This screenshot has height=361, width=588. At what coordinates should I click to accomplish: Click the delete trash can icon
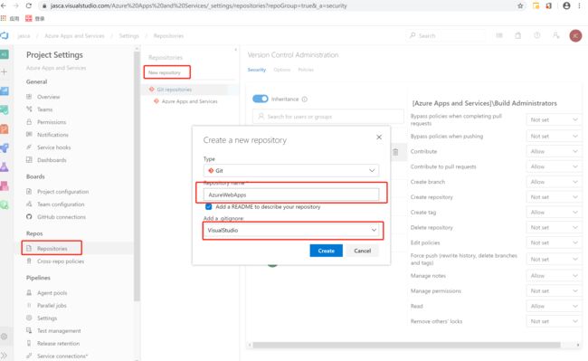click(395, 152)
